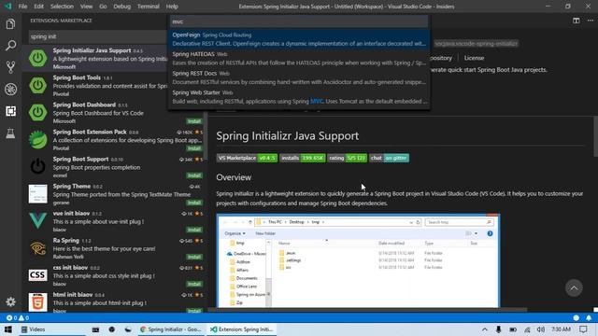Open the Help menu
This screenshot has height=336, width=598.
click(172, 7)
